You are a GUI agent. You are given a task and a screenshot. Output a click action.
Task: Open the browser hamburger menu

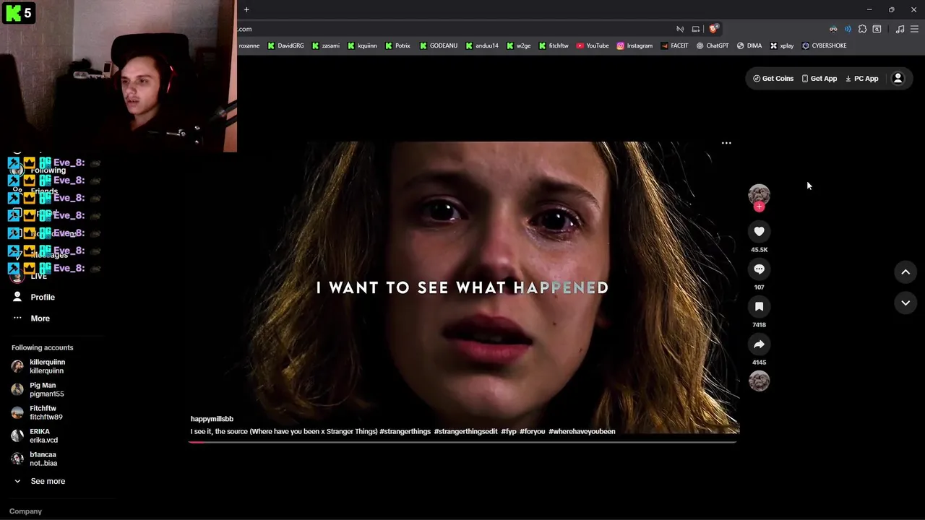pos(914,29)
